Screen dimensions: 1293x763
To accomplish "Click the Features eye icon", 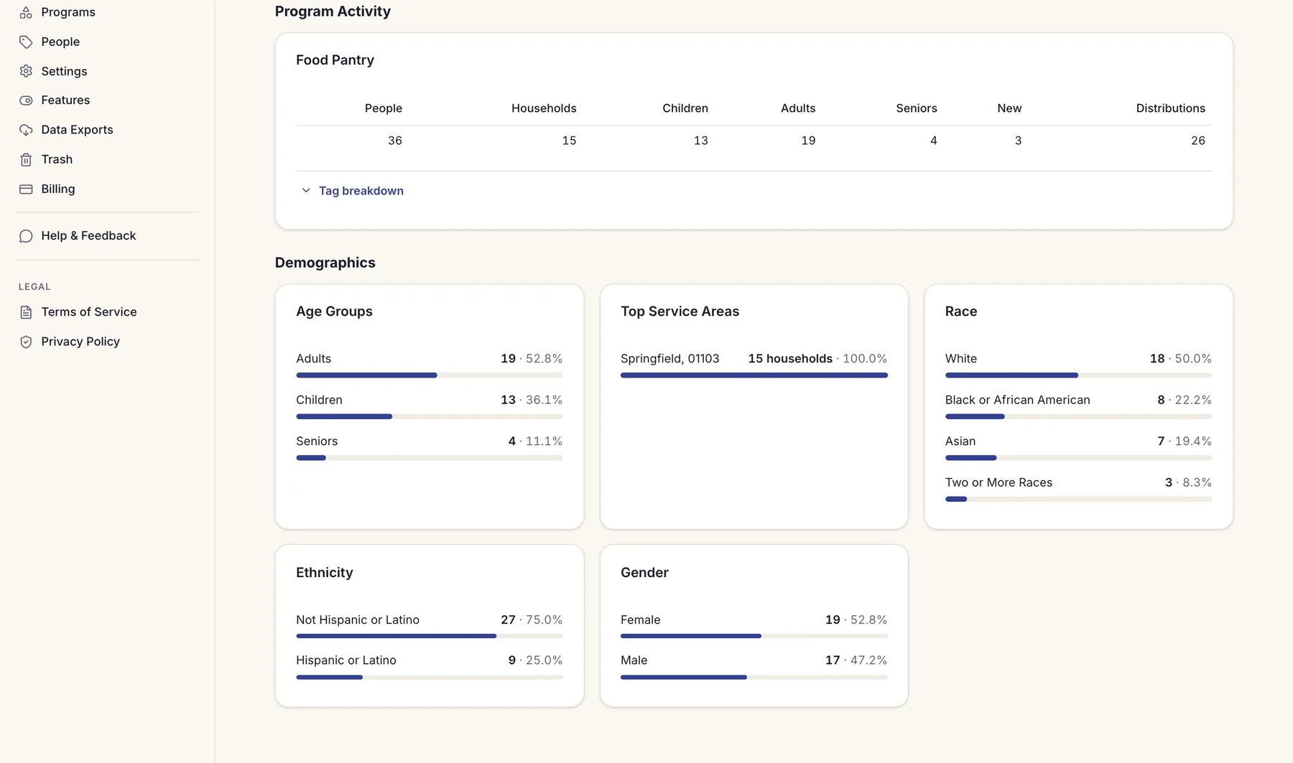I will coord(26,100).
